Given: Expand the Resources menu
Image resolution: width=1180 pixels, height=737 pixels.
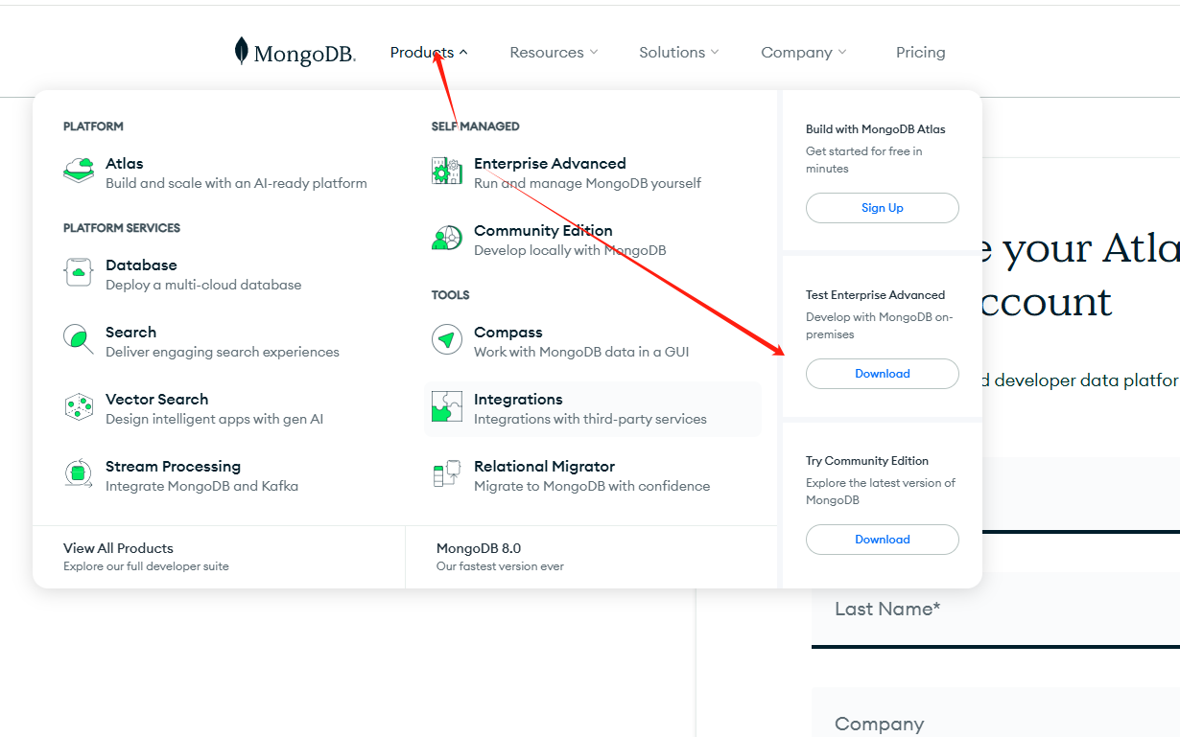Looking at the screenshot, I should 554,53.
